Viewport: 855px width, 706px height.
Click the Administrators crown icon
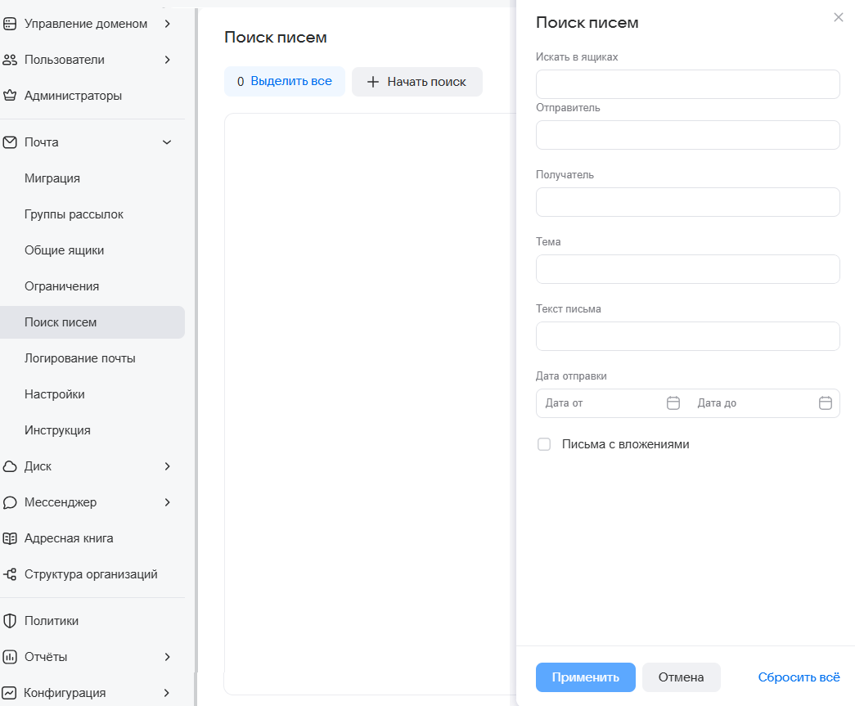pyautogui.click(x=10, y=96)
